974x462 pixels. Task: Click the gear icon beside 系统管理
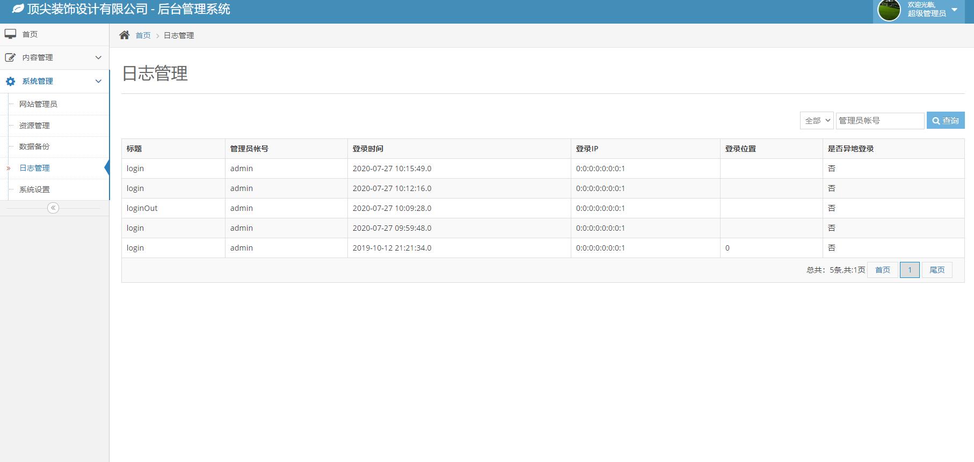(10, 82)
